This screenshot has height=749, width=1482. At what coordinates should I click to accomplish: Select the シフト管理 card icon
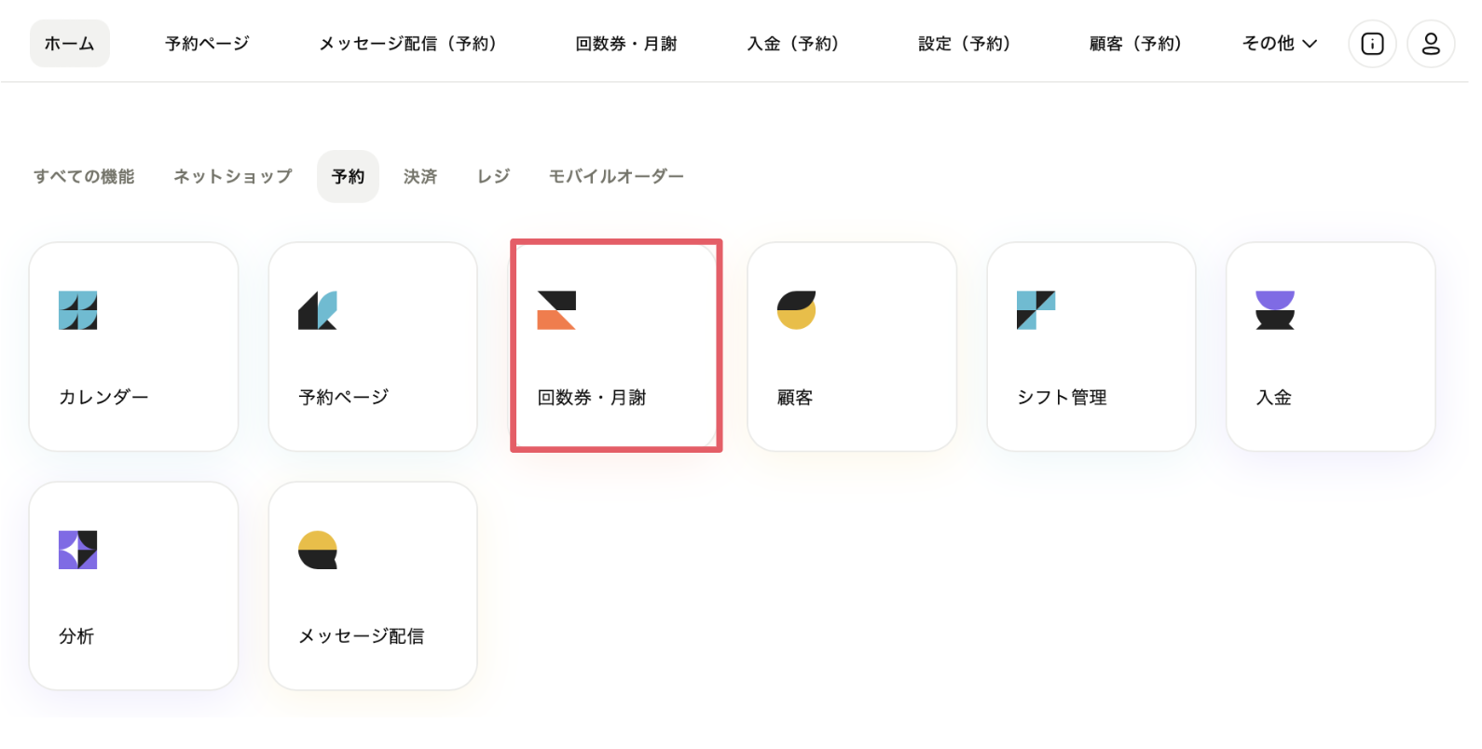(x=1036, y=310)
